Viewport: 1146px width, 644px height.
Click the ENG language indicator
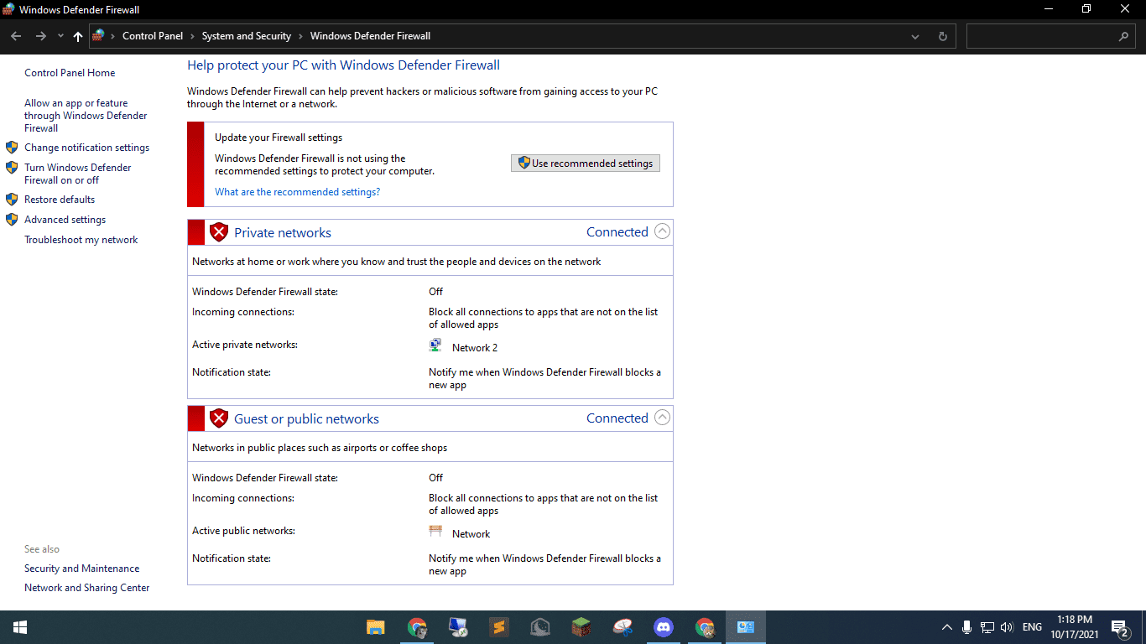pyautogui.click(x=1032, y=627)
